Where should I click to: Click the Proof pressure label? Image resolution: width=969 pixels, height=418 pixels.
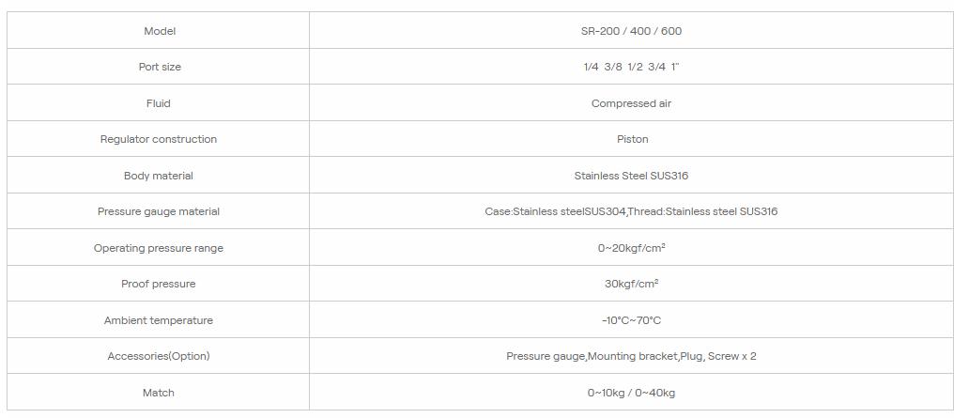159,284
